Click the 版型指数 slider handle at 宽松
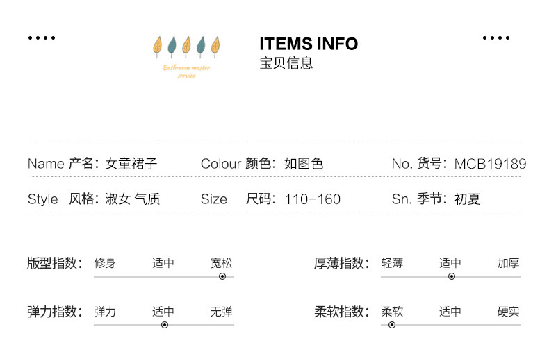This screenshot has width=549, height=354. (222, 276)
